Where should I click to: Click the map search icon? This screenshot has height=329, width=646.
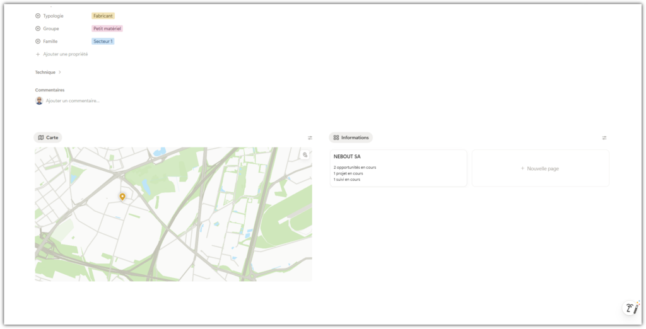(x=305, y=155)
